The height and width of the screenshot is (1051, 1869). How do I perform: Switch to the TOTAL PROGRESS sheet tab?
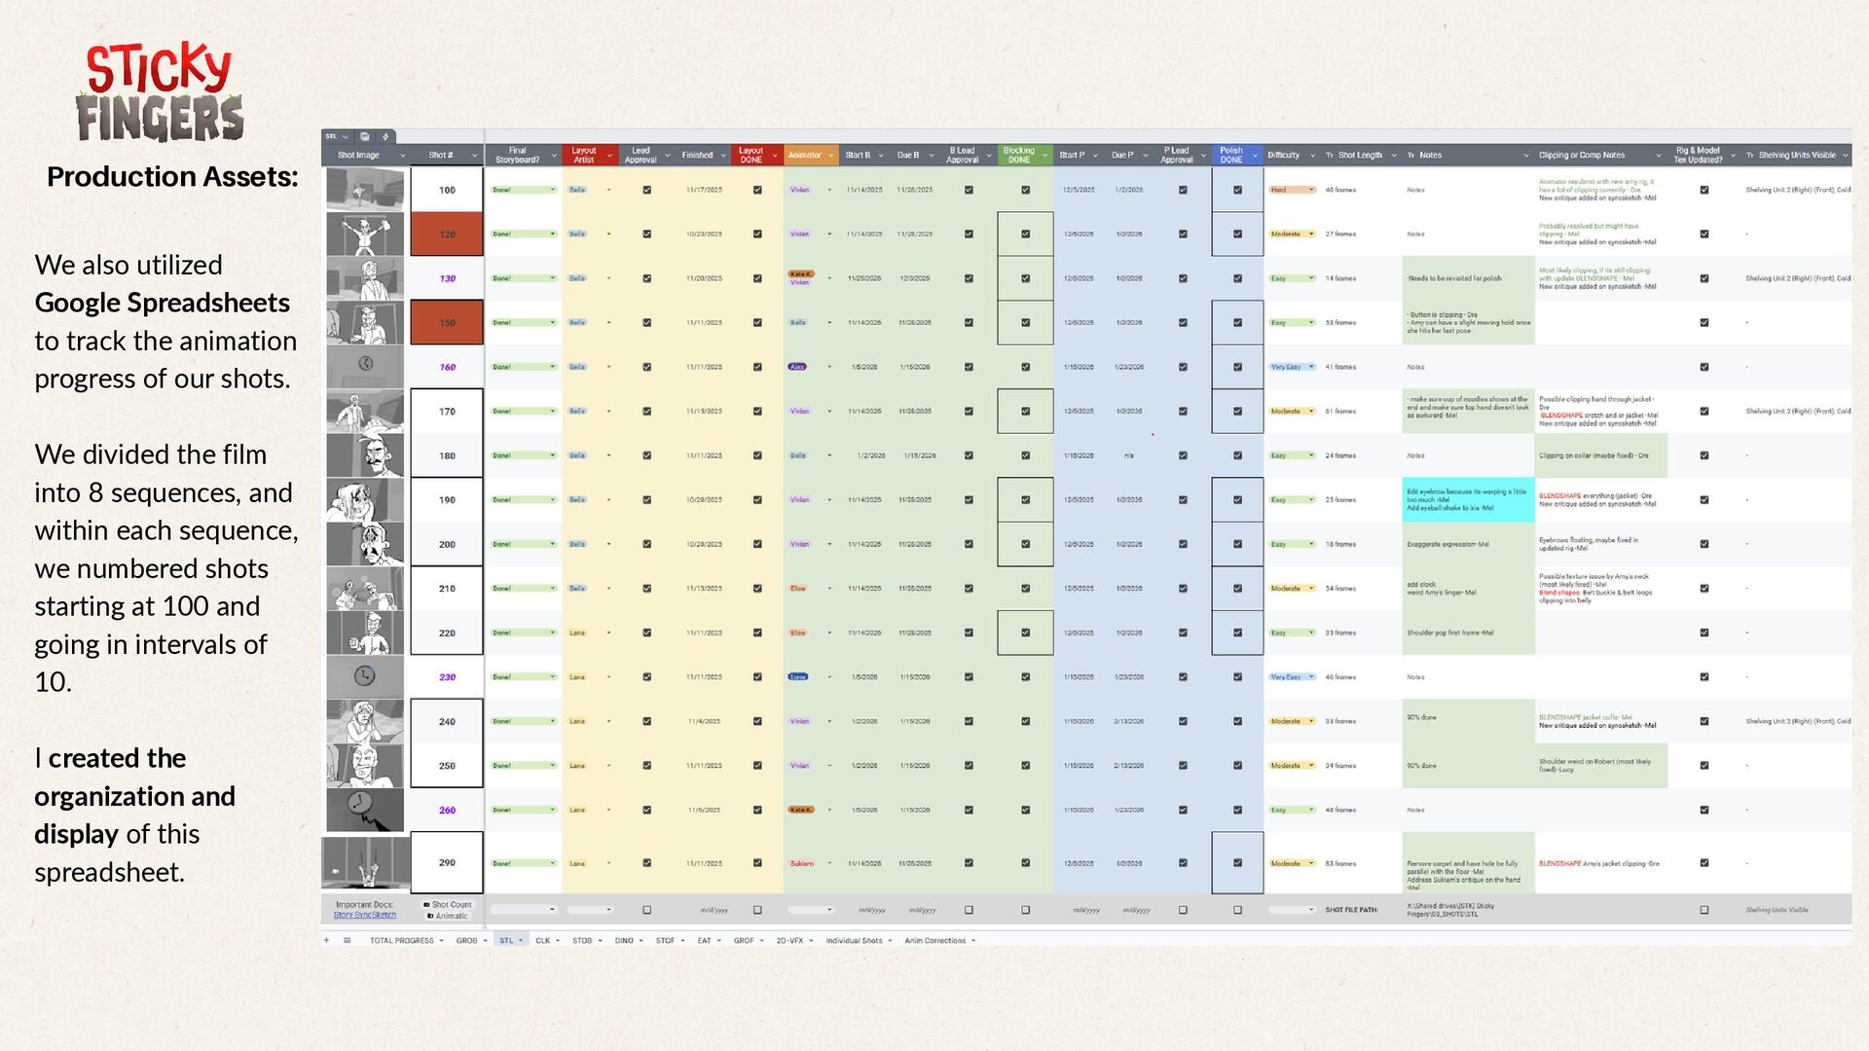[x=402, y=941]
